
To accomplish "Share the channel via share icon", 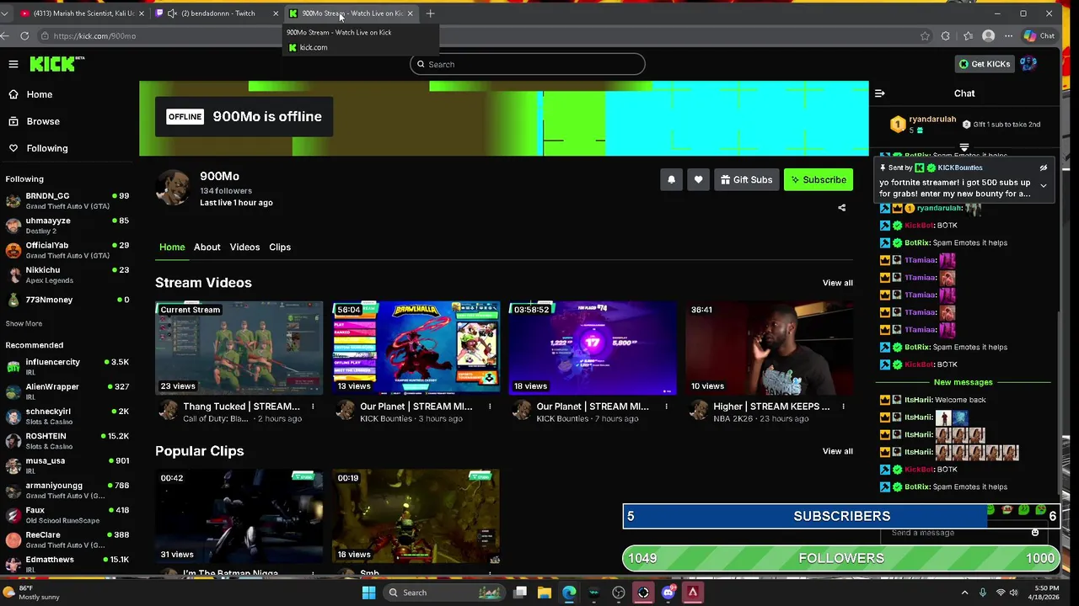I will click(841, 208).
